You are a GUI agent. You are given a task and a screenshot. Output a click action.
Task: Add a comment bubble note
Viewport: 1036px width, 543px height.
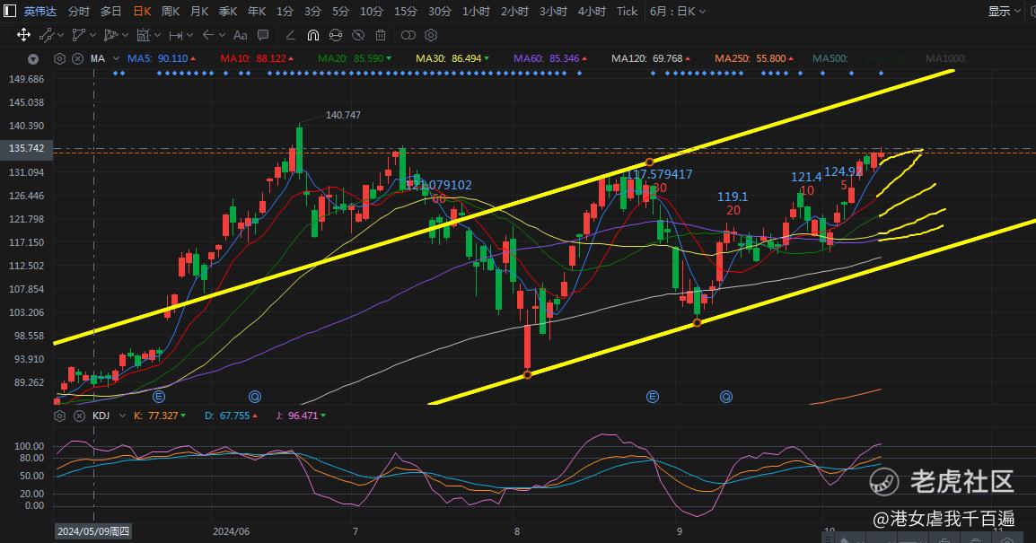[263, 35]
